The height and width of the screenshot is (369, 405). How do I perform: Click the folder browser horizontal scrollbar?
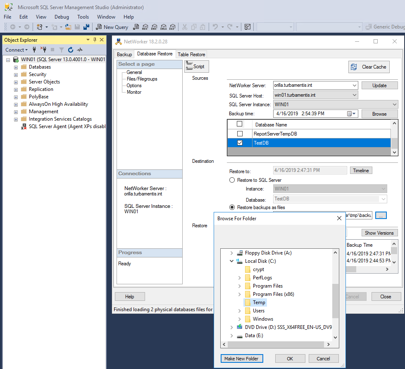tap(276, 344)
